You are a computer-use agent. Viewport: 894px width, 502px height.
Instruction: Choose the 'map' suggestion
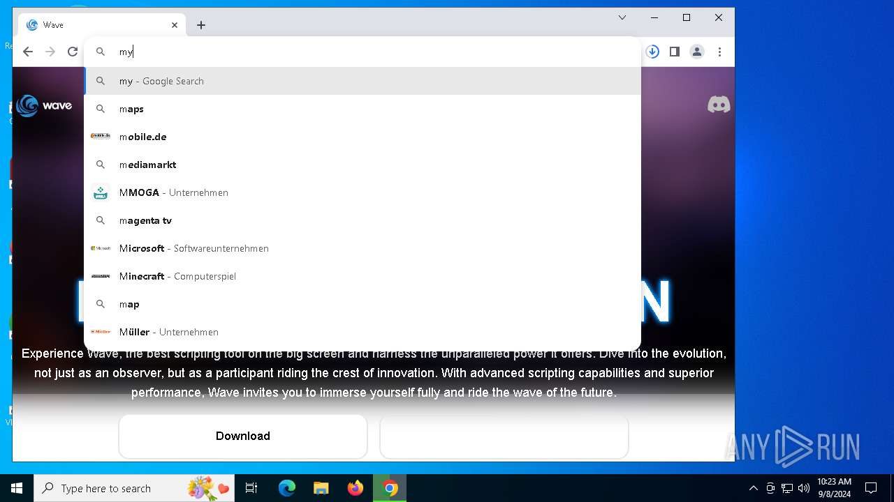tap(362, 304)
